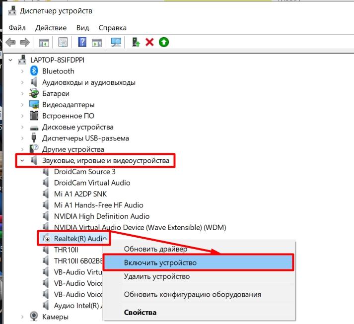Screen dimensions: 354x324
Task: Select DroidCam Source 3 device
Action: tap(85, 172)
